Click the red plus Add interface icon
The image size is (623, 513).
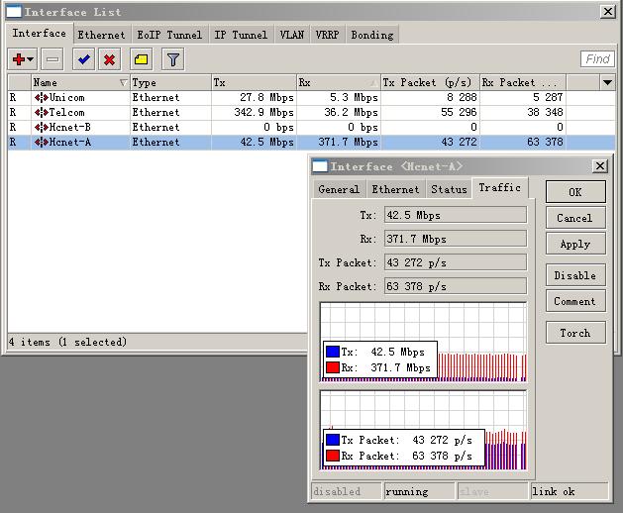pyautogui.click(x=18, y=60)
